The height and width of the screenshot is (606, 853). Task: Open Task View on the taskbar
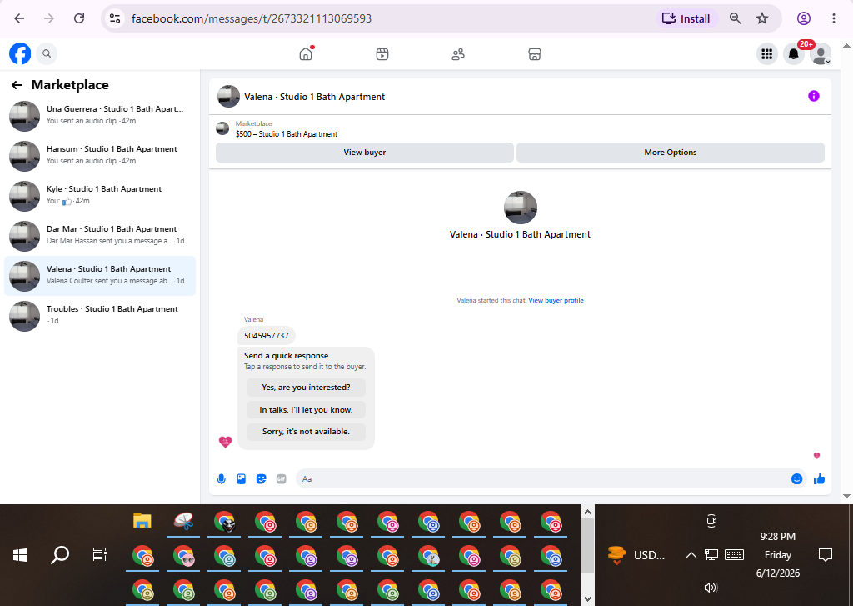tap(100, 555)
